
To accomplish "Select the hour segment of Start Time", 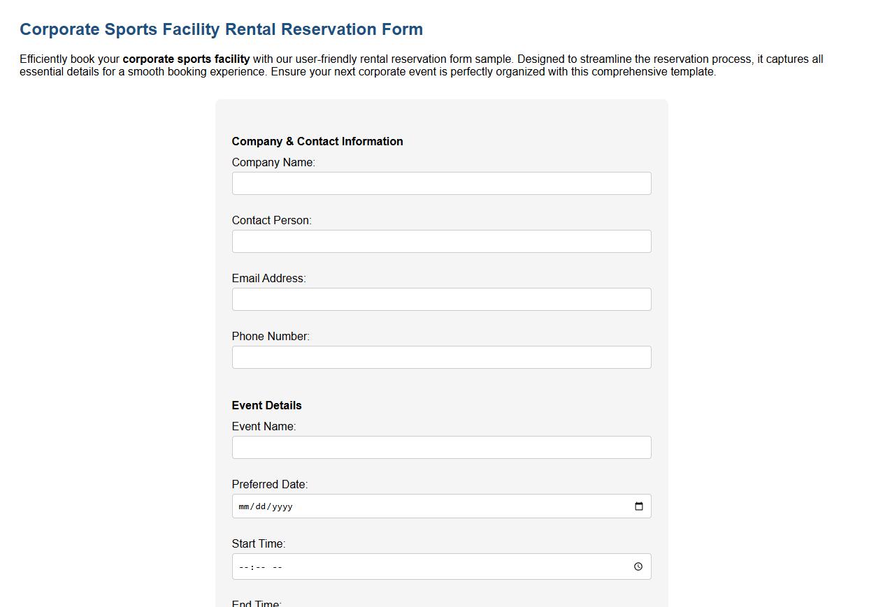I will click(x=243, y=566).
